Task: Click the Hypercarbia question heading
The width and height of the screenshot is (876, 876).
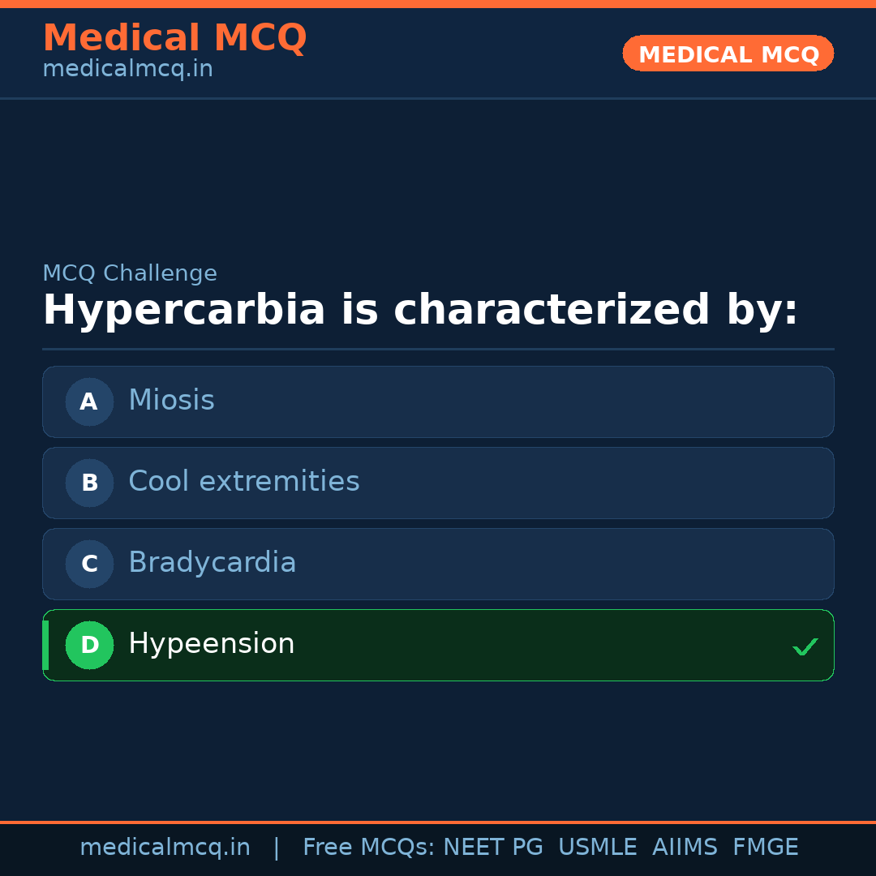Action: coord(420,311)
